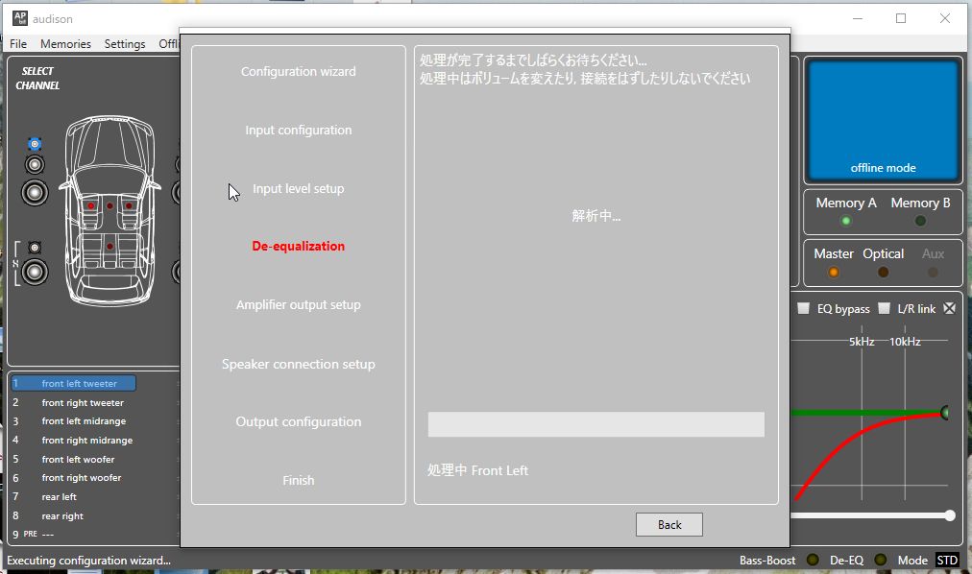Image resolution: width=972 pixels, height=574 pixels.
Task: Go to the Speaker connection setup step
Action: (298, 364)
